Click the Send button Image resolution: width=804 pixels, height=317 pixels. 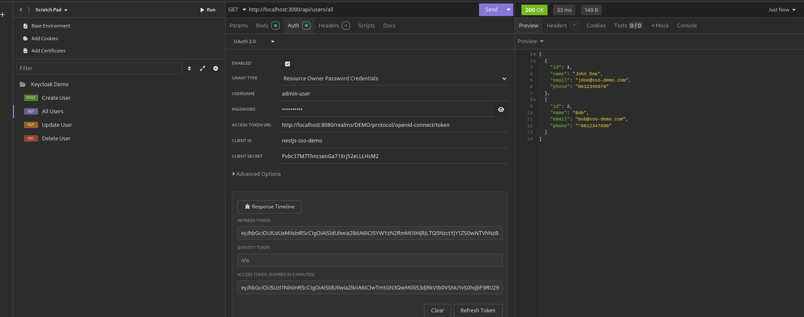point(491,10)
